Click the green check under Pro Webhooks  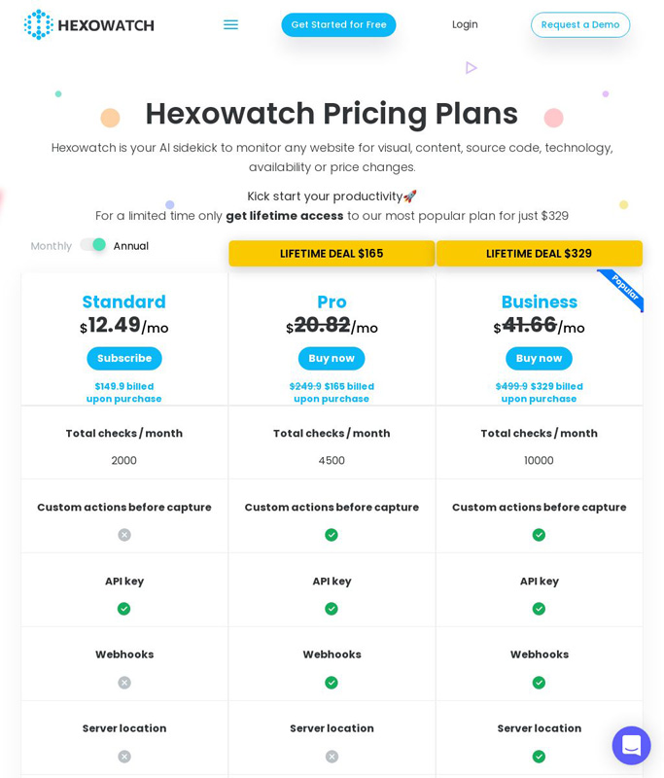[x=332, y=683]
